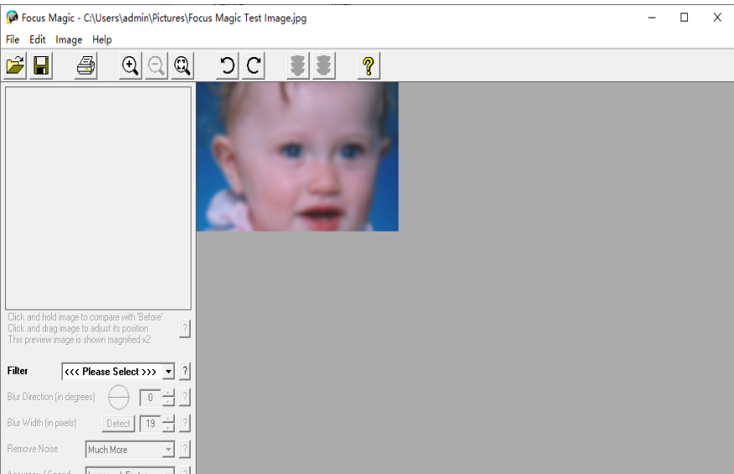734x474 pixels.
Task: Zoom out with magnifier minus icon
Action: pos(156,65)
